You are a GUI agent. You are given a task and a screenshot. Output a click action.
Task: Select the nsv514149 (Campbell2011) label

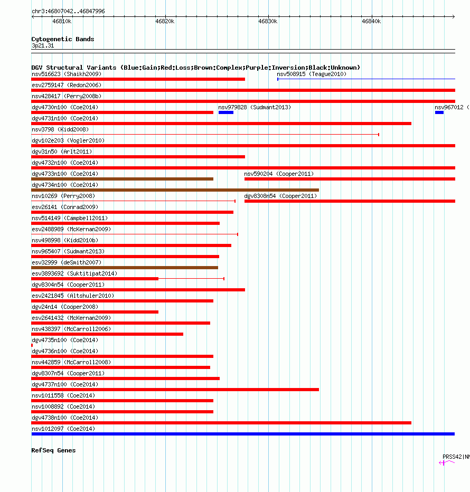click(x=70, y=218)
